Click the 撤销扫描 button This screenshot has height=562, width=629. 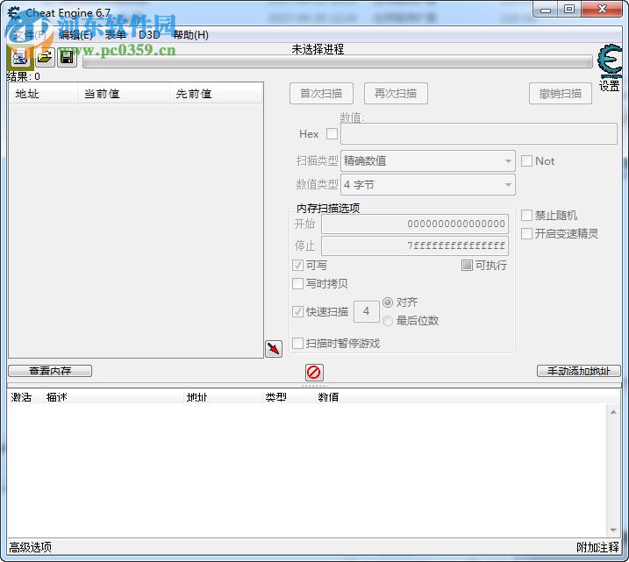[x=561, y=94]
